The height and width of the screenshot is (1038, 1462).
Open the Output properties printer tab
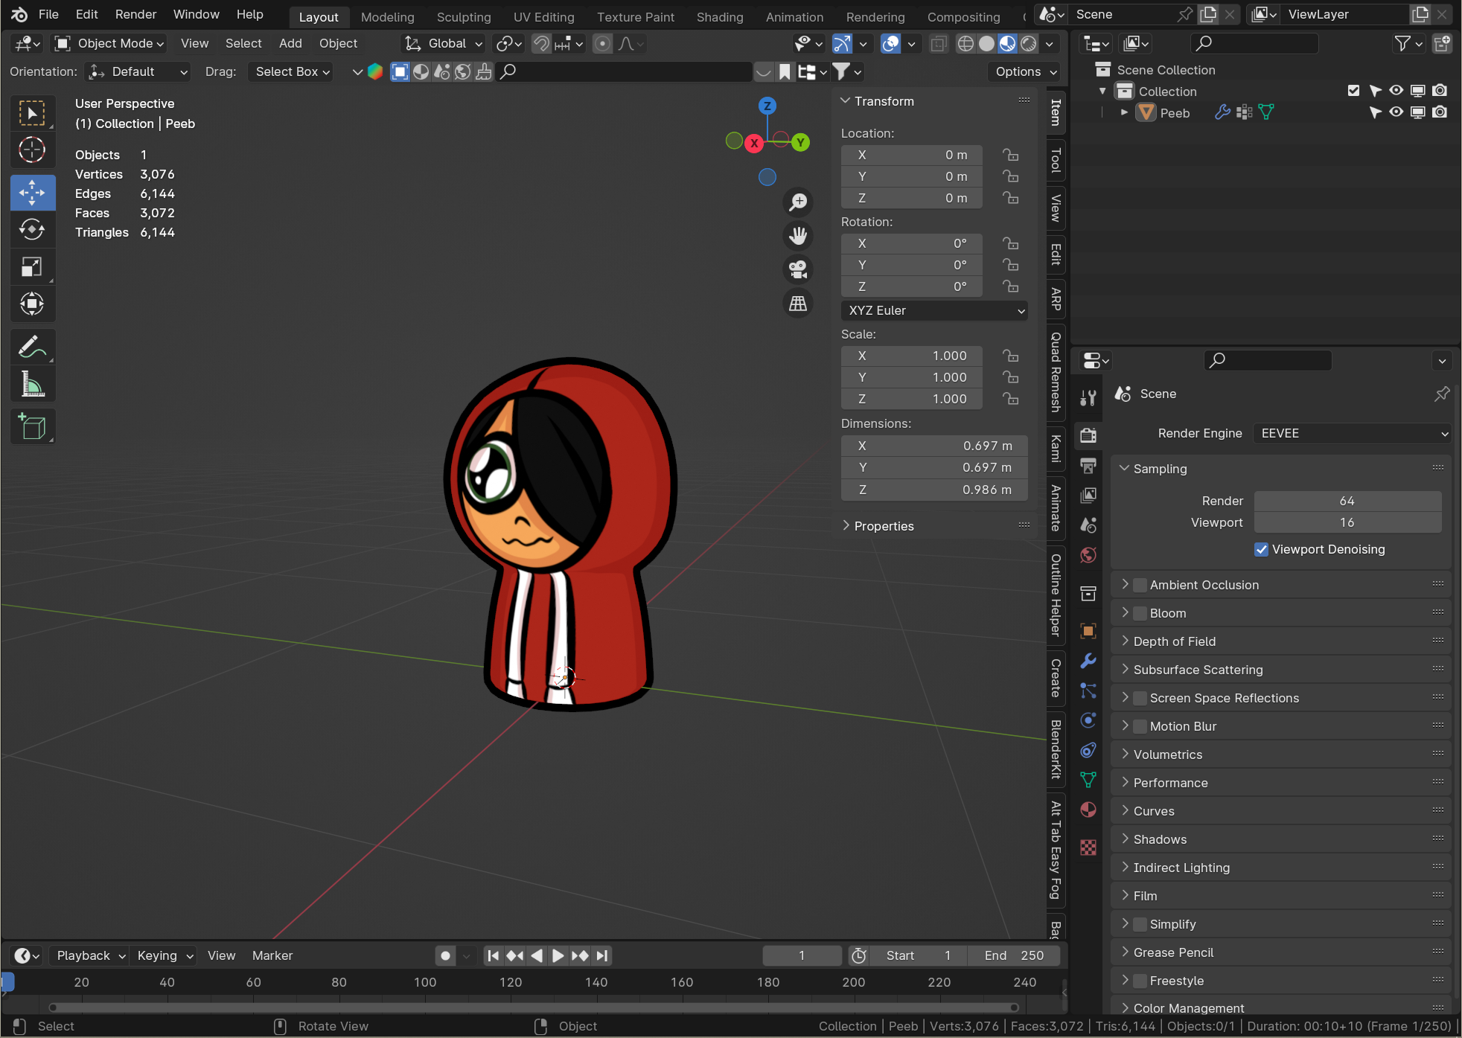tap(1088, 466)
